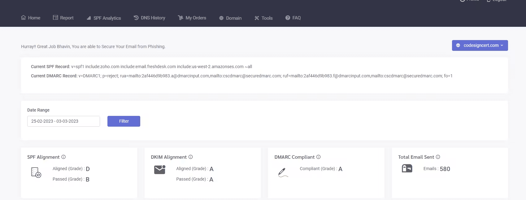Click the Home house icon
This screenshot has width=526, height=200.
[23, 18]
